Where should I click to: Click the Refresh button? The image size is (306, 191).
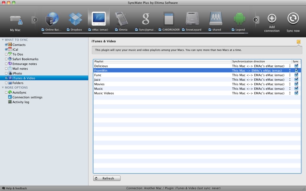(x=107, y=178)
